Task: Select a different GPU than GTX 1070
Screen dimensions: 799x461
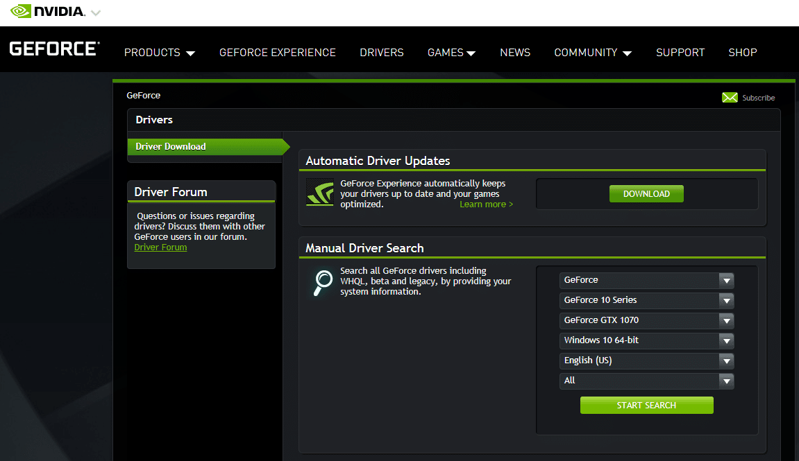Action: coord(646,320)
